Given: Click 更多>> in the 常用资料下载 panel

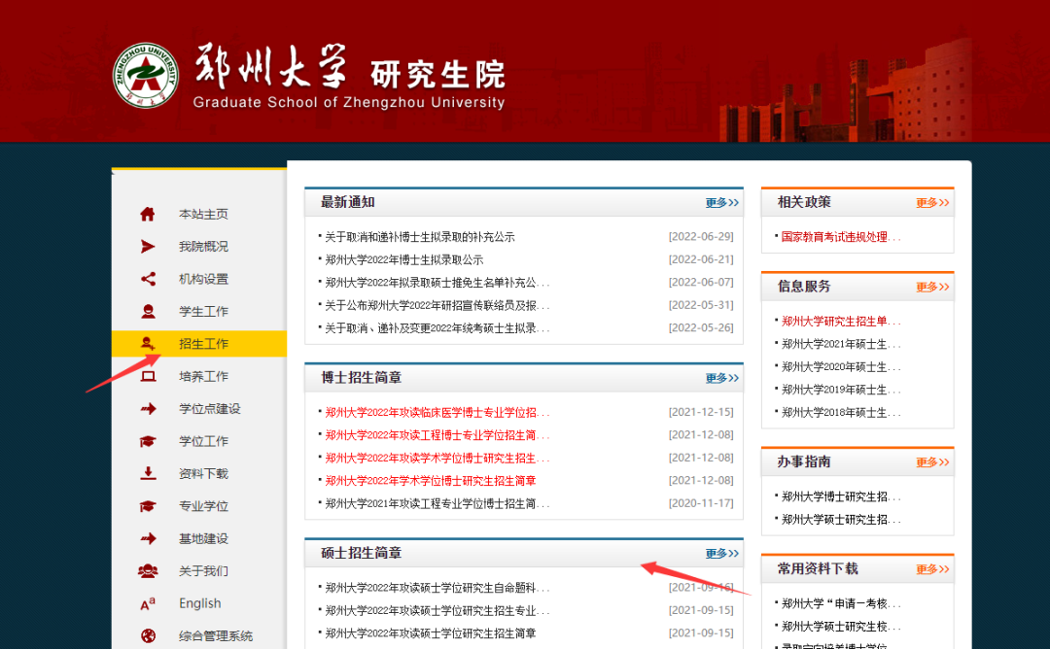Looking at the screenshot, I should click(x=932, y=569).
